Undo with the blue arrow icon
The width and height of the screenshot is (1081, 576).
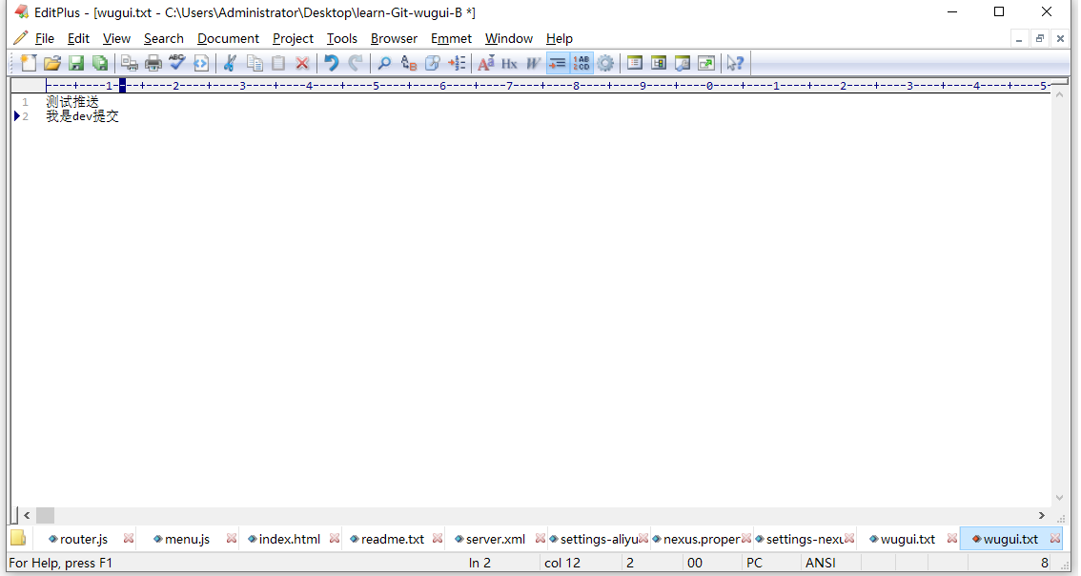pyautogui.click(x=332, y=64)
